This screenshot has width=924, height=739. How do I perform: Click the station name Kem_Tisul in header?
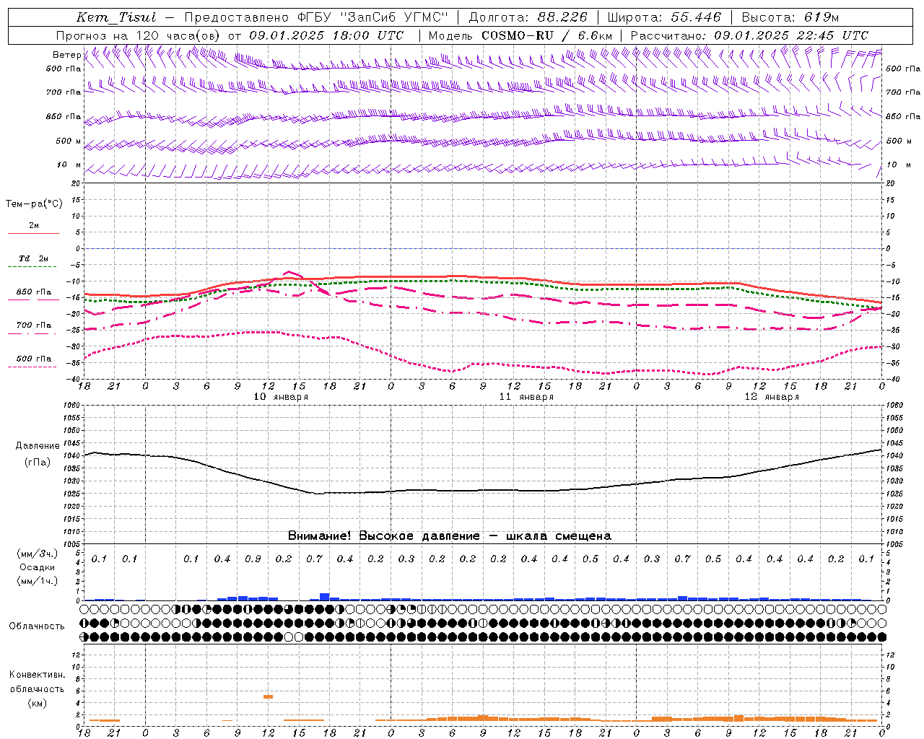[116, 17]
